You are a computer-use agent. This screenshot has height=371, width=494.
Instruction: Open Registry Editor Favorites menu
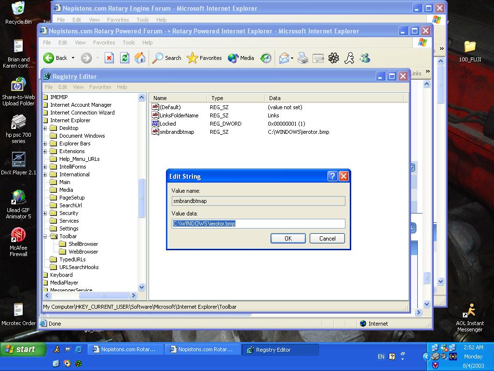[x=100, y=87]
